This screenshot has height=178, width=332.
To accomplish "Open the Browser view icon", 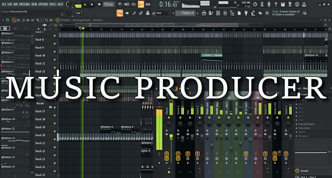I will click(x=232, y=13).
